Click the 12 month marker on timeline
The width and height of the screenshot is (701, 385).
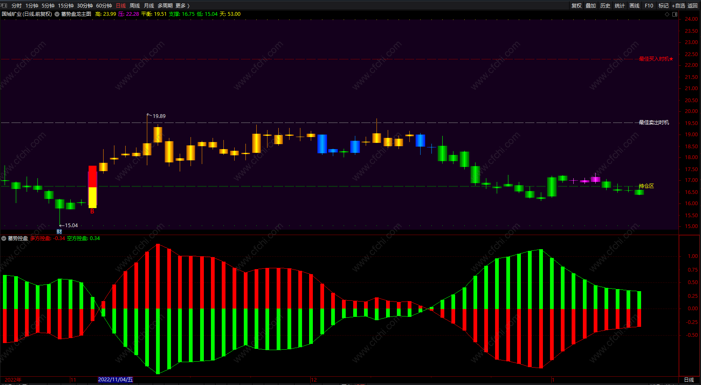pyautogui.click(x=314, y=380)
